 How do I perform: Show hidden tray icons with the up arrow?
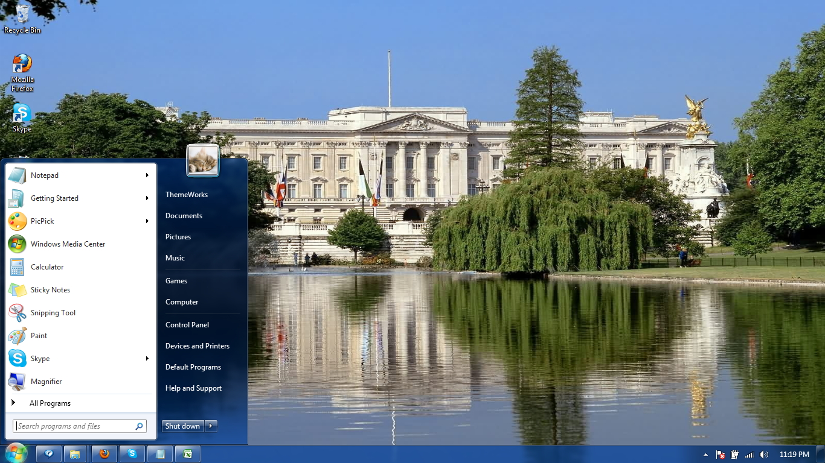coord(705,455)
